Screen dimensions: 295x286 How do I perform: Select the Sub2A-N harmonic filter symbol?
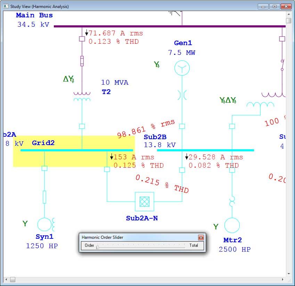tap(144, 201)
